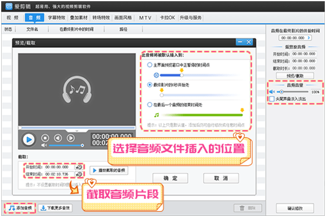Mute via 音频音量 speaker icon
326x217 pixels.
(x=272, y=92)
